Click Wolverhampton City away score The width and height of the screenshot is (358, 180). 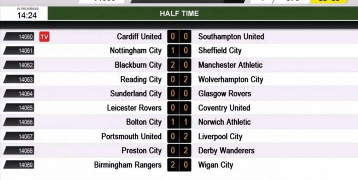[x=186, y=79]
